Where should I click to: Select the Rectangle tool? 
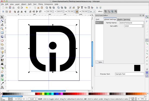pos(2,33)
